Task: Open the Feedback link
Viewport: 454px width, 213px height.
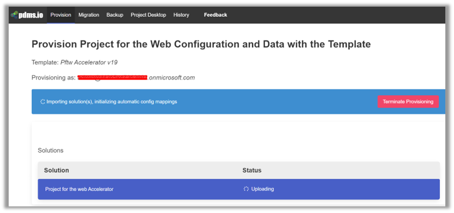Action: [x=216, y=15]
